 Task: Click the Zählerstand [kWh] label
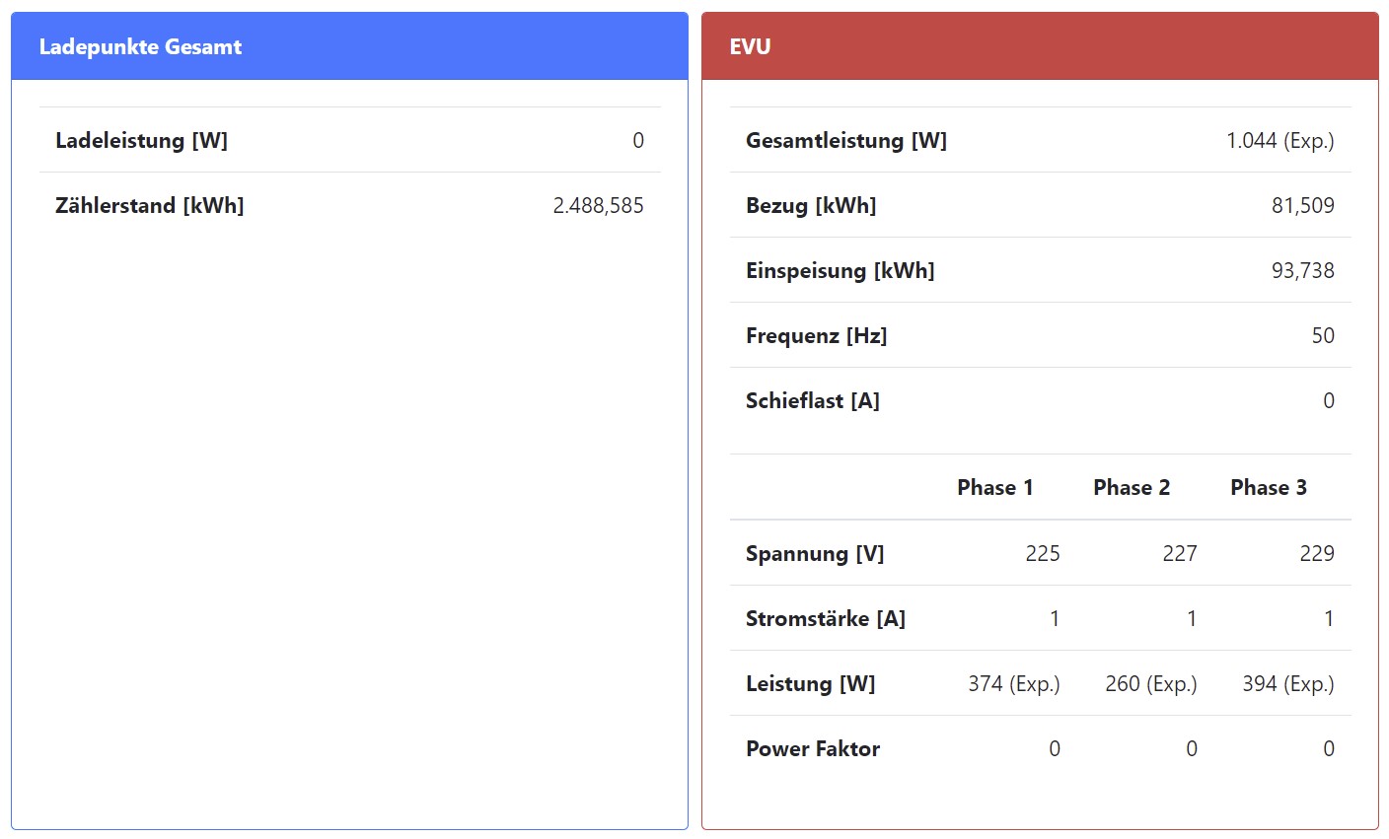pyautogui.click(x=149, y=205)
